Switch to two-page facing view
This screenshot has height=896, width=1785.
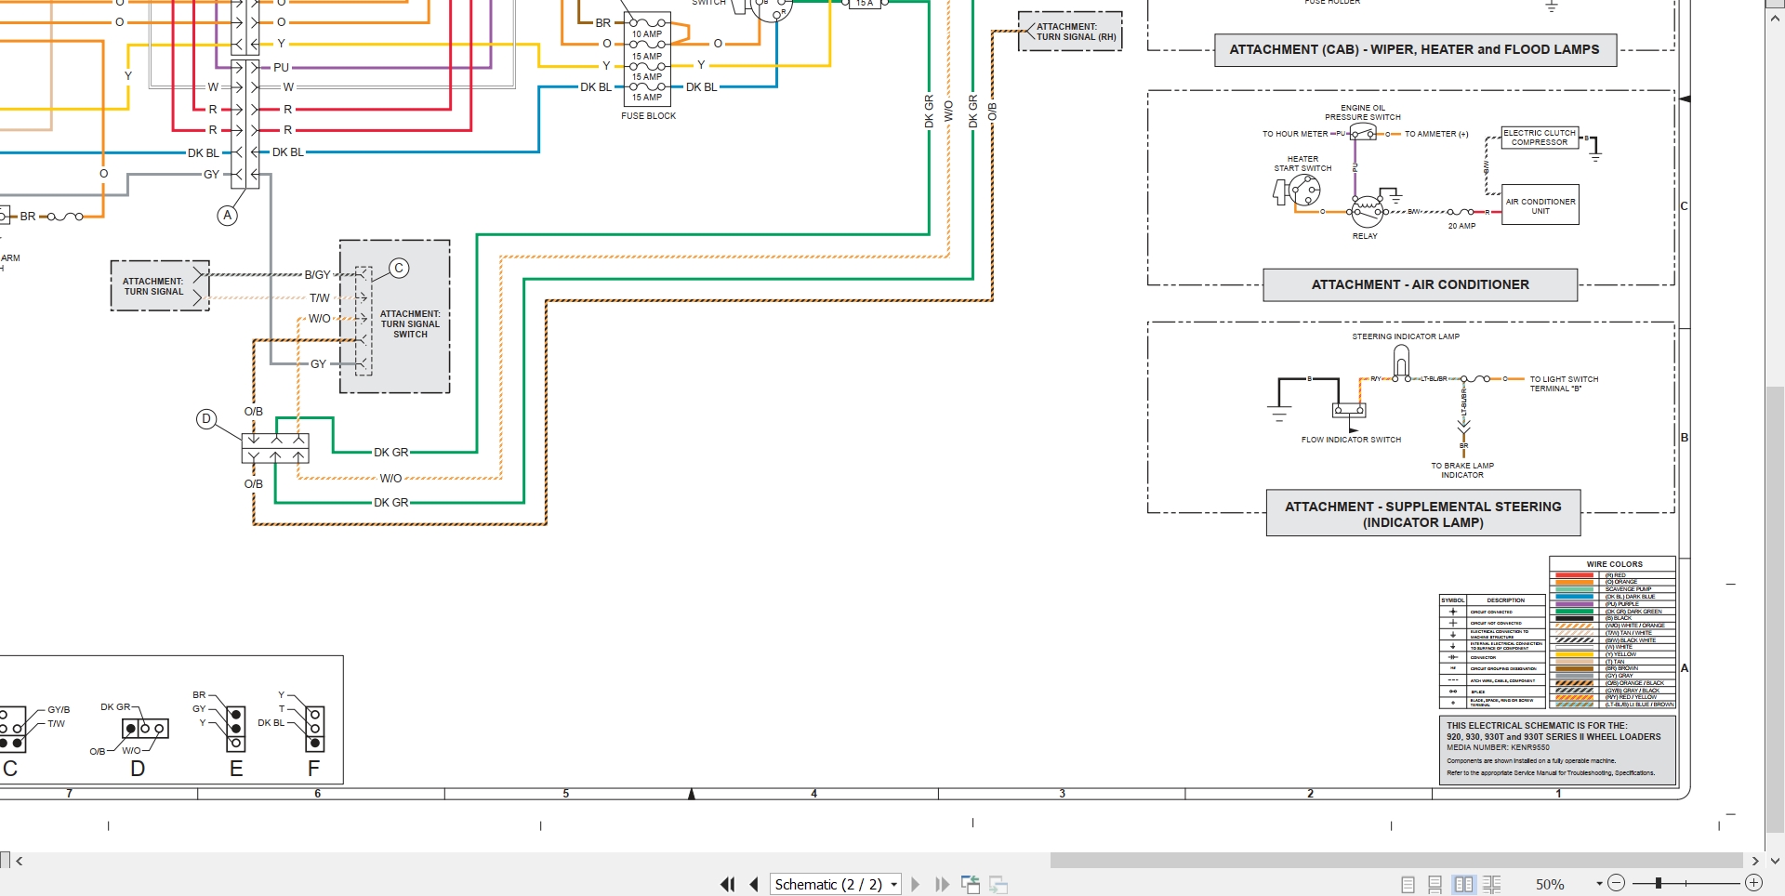1463,885
